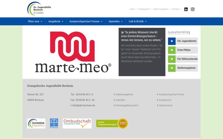223x139 pixels.
Task: Click the Fax: 0234/96 43 2 -32 text
Action: (x=82, y=100)
